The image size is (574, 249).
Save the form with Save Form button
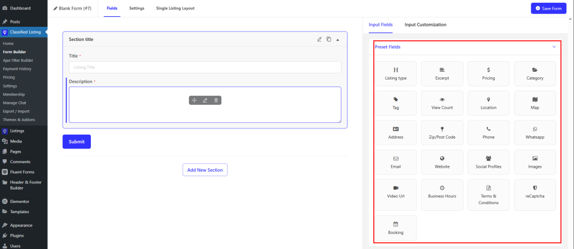pos(548,8)
